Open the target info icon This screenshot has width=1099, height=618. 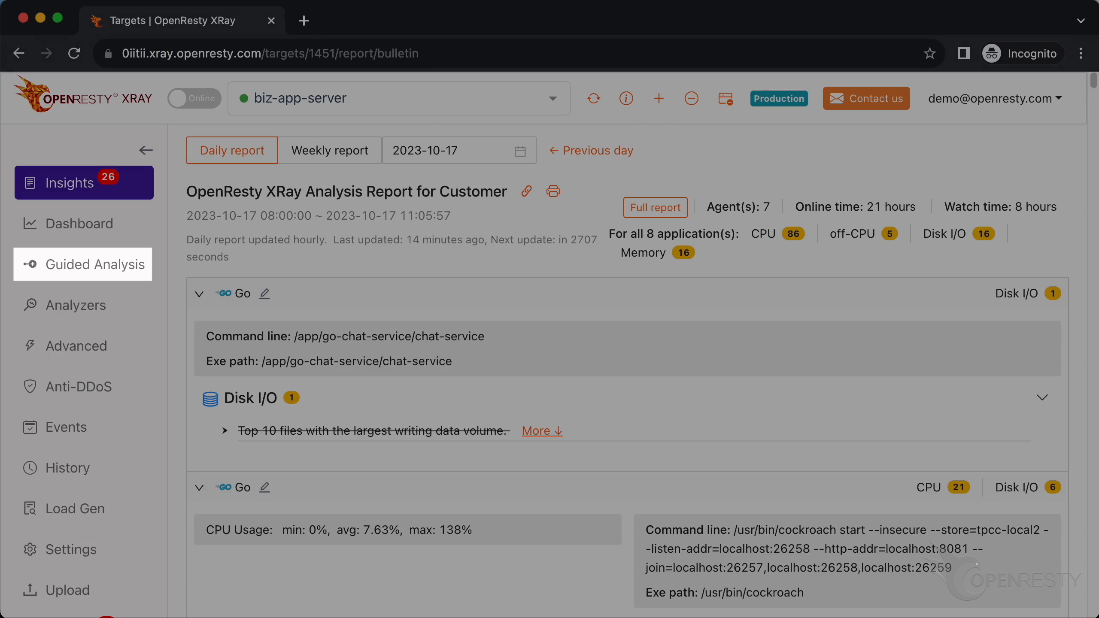click(x=626, y=99)
